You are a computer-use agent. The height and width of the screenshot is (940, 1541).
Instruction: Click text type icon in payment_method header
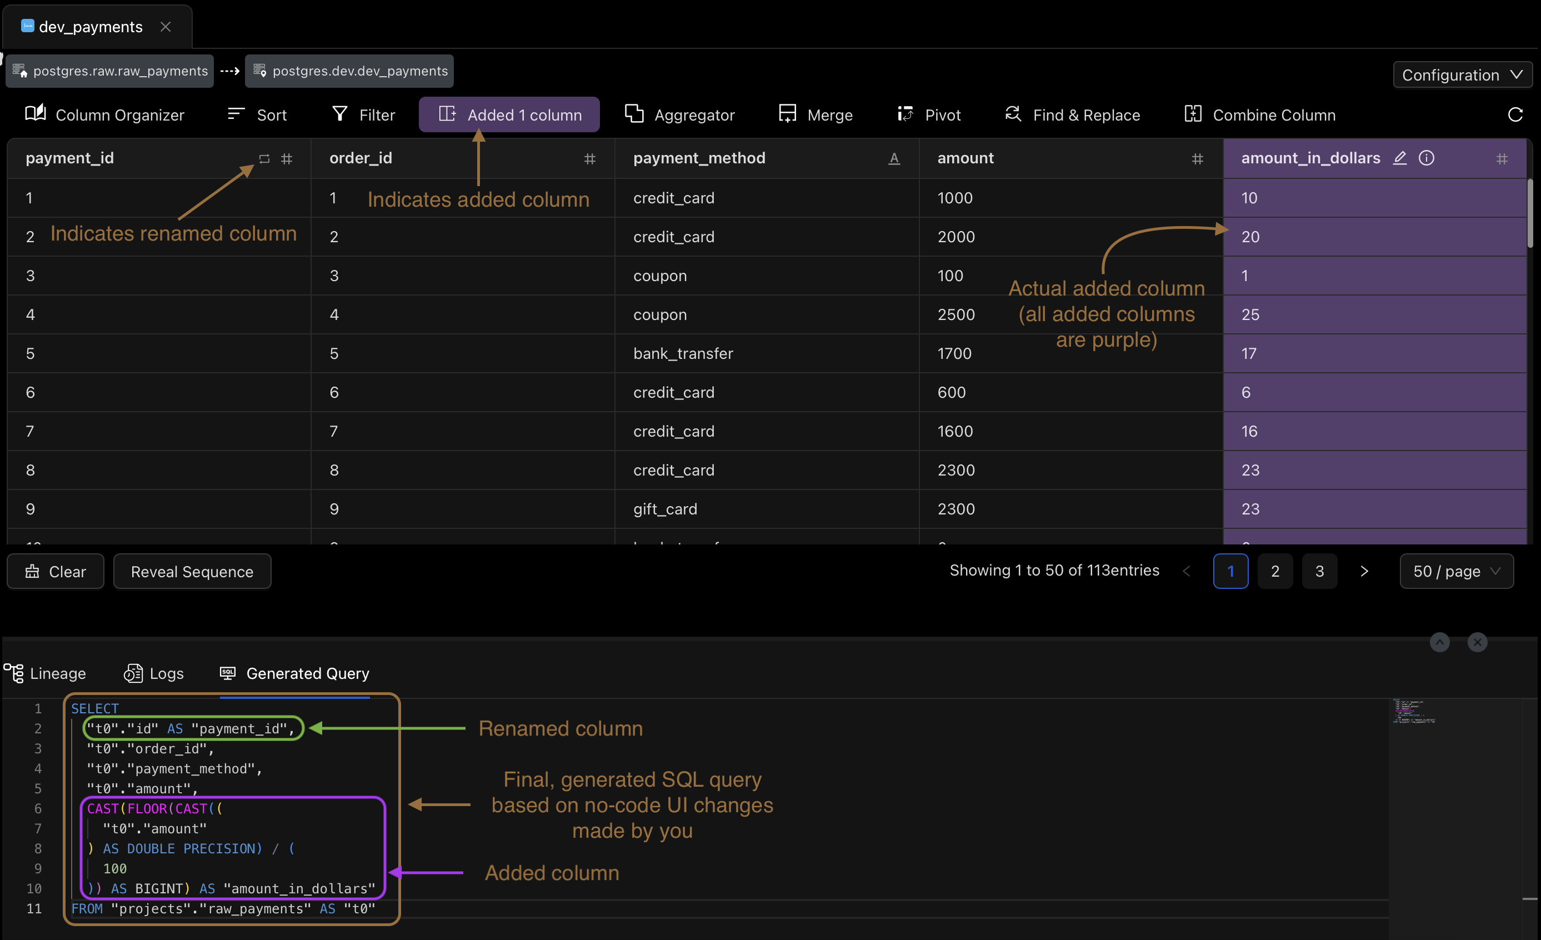[894, 159]
